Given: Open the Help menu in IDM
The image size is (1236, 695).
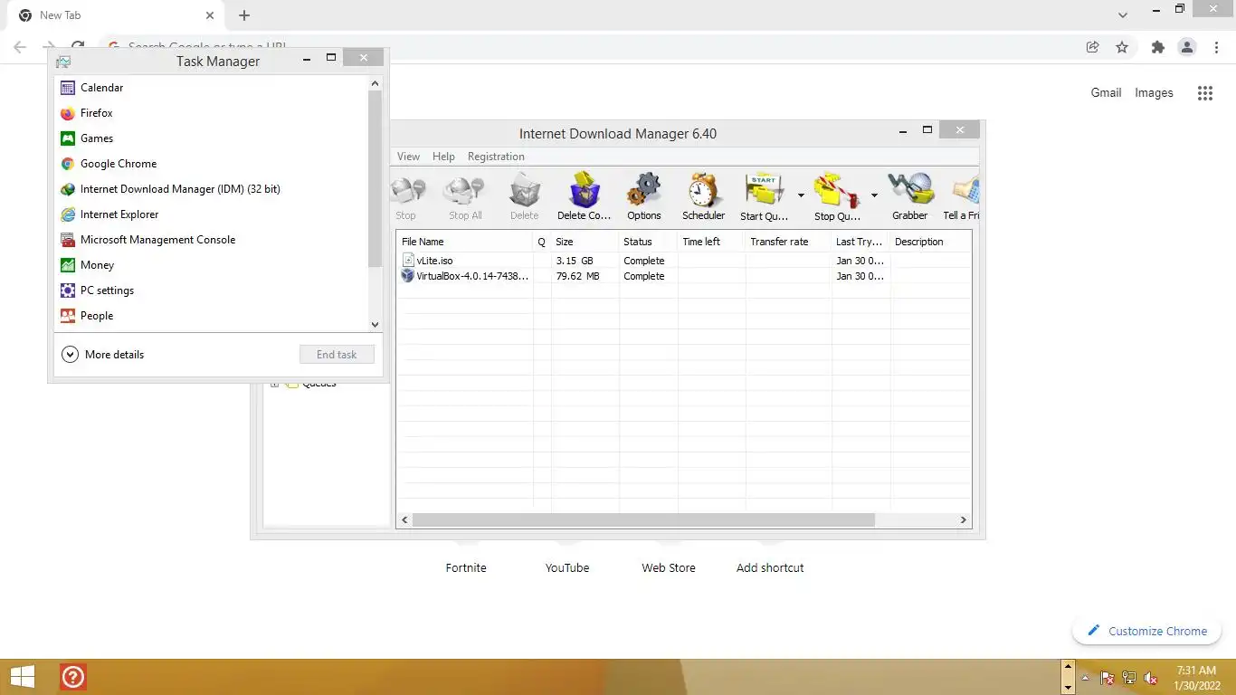Looking at the screenshot, I should (x=443, y=157).
